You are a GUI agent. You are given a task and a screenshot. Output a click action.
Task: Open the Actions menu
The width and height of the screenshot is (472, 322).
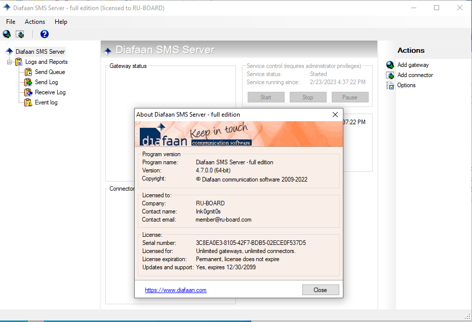point(35,22)
